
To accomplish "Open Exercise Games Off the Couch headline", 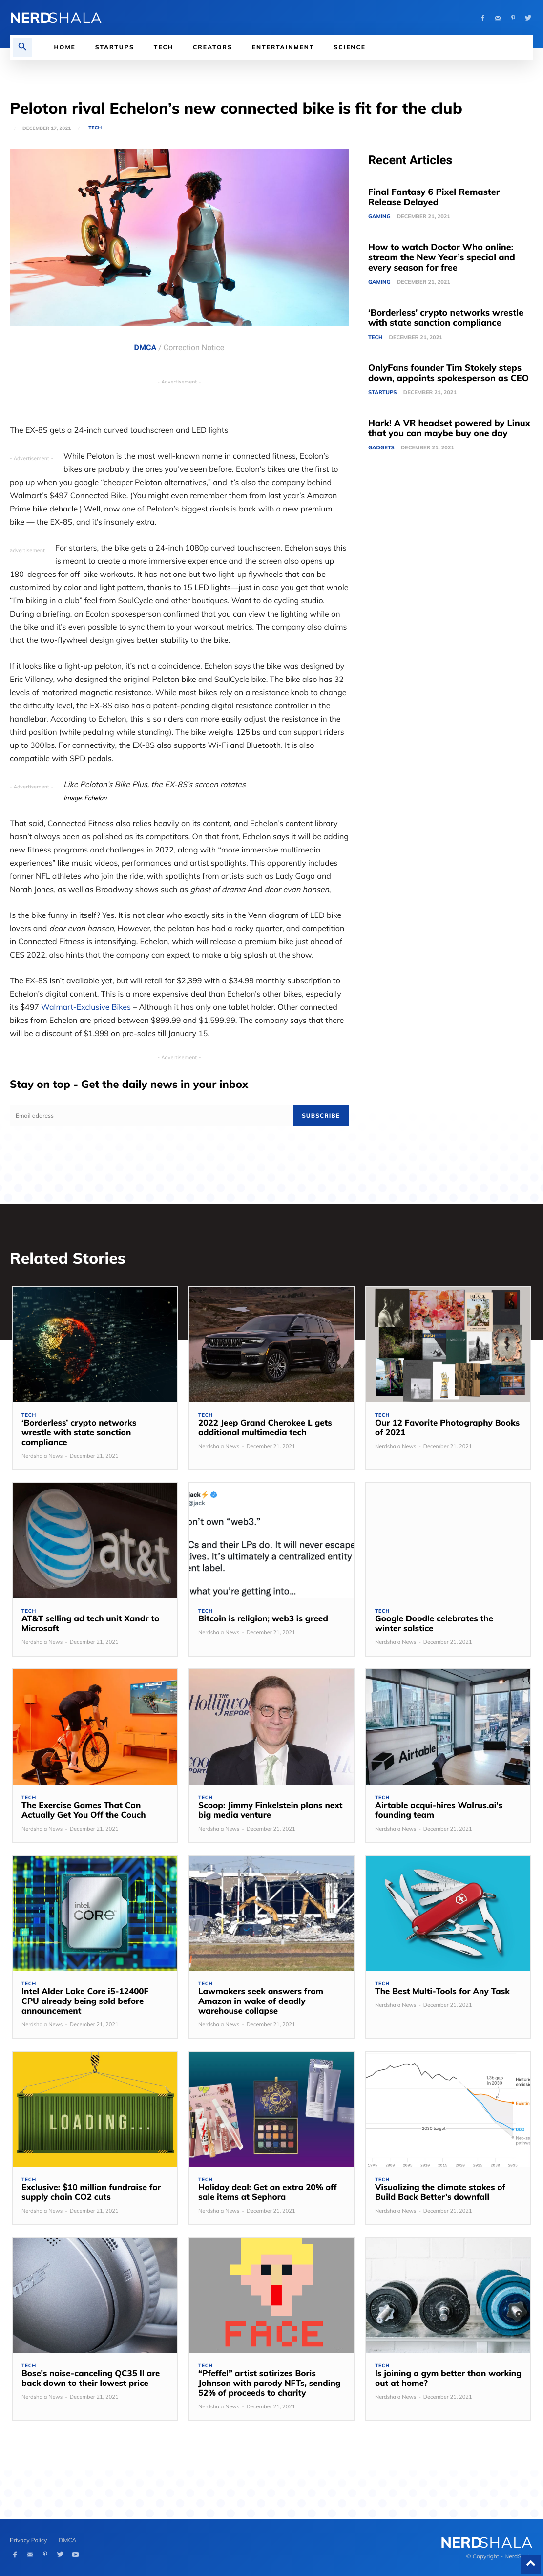I will pyautogui.click(x=83, y=1810).
